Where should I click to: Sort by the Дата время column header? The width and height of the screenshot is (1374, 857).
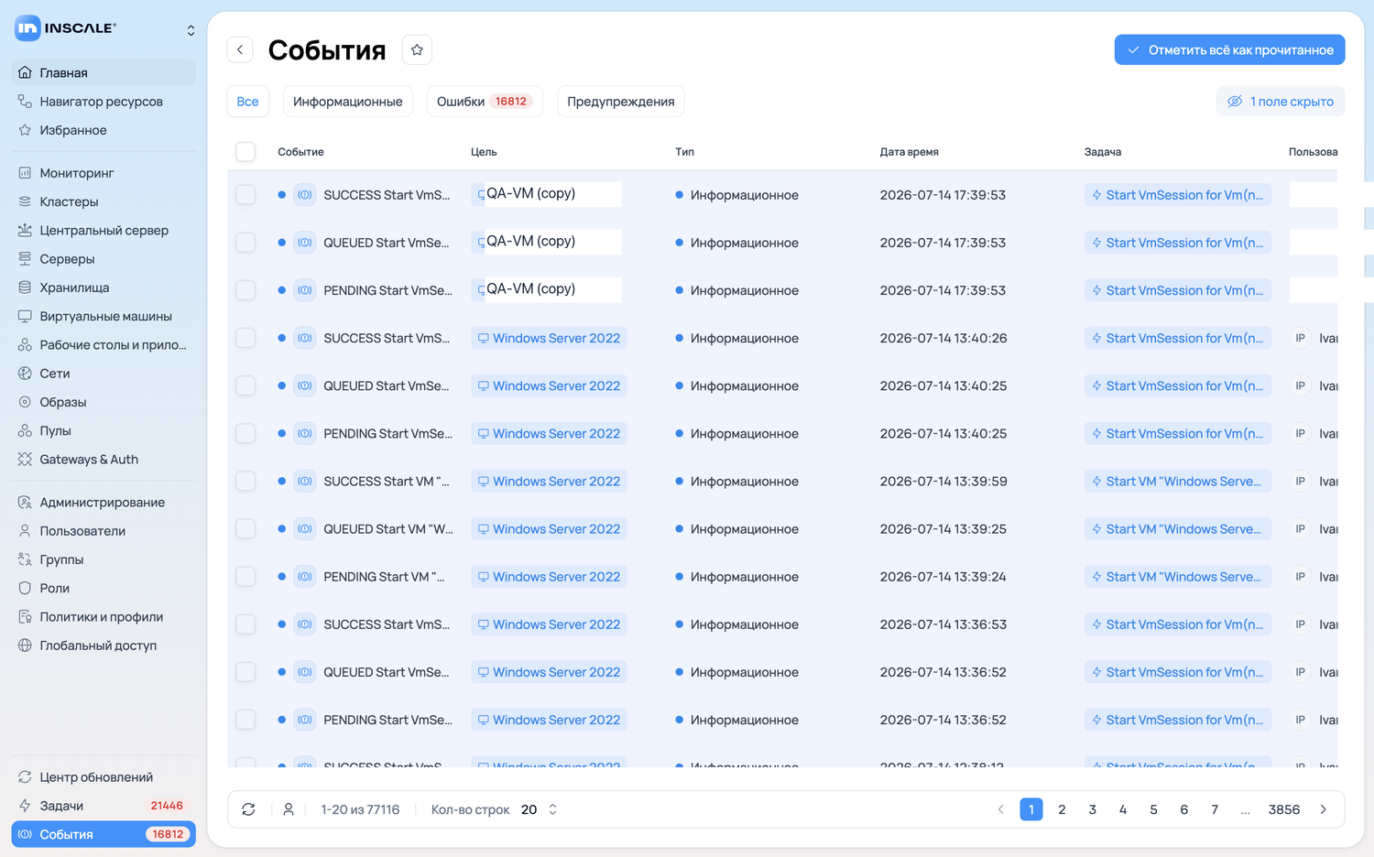(909, 152)
